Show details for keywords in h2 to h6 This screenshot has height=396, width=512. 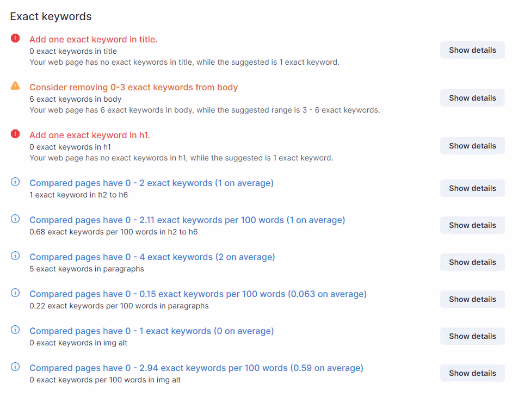pos(472,188)
